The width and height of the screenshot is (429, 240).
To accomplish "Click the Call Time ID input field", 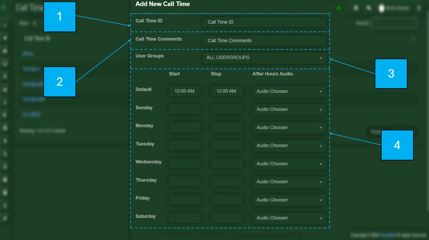I will (x=264, y=22).
